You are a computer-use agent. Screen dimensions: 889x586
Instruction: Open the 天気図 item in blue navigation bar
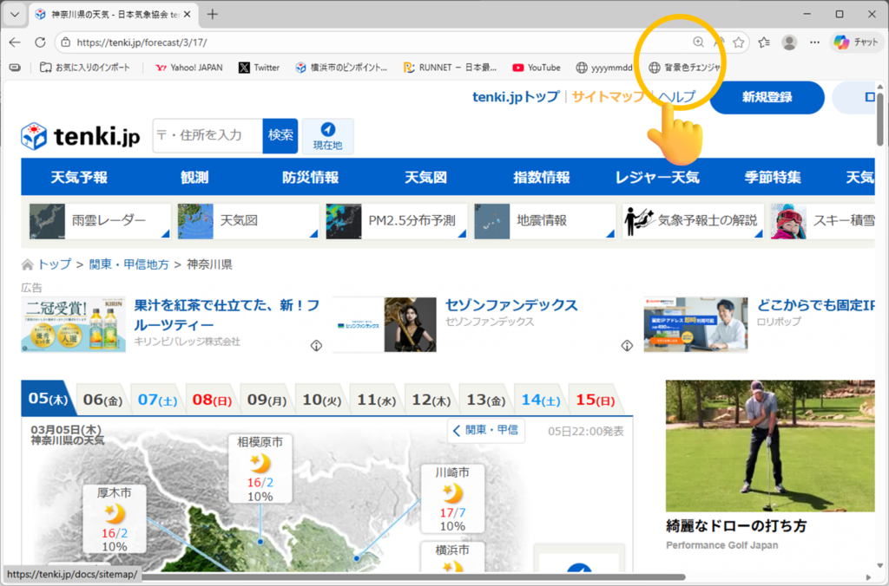tap(425, 178)
